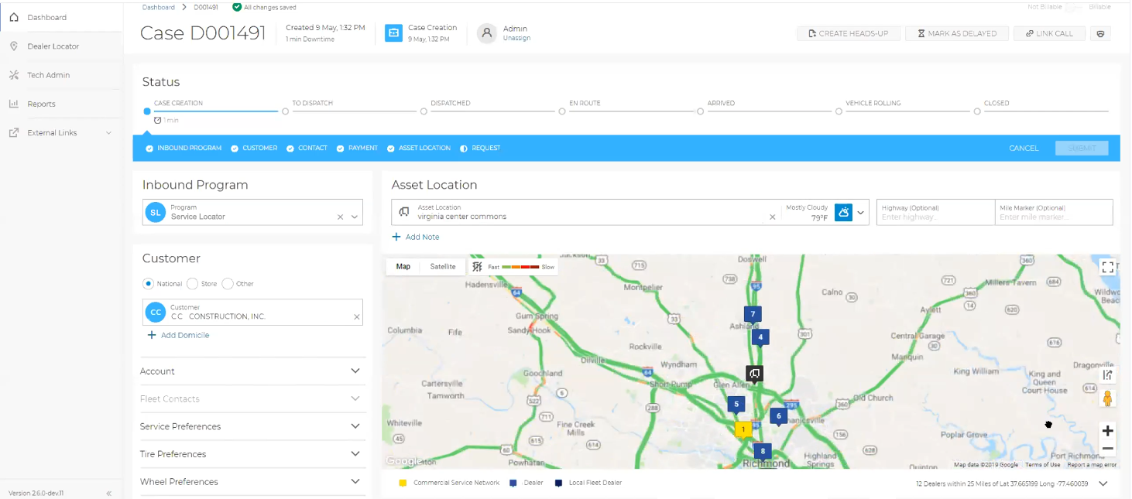Go to the Payment step
Image resolution: width=1132 pixels, height=499 pixels.
[x=357, y=149]
